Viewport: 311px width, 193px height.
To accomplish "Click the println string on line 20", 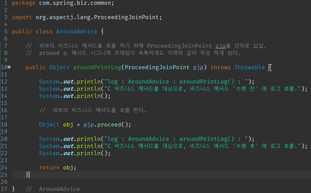I will (x=176, y=139).
